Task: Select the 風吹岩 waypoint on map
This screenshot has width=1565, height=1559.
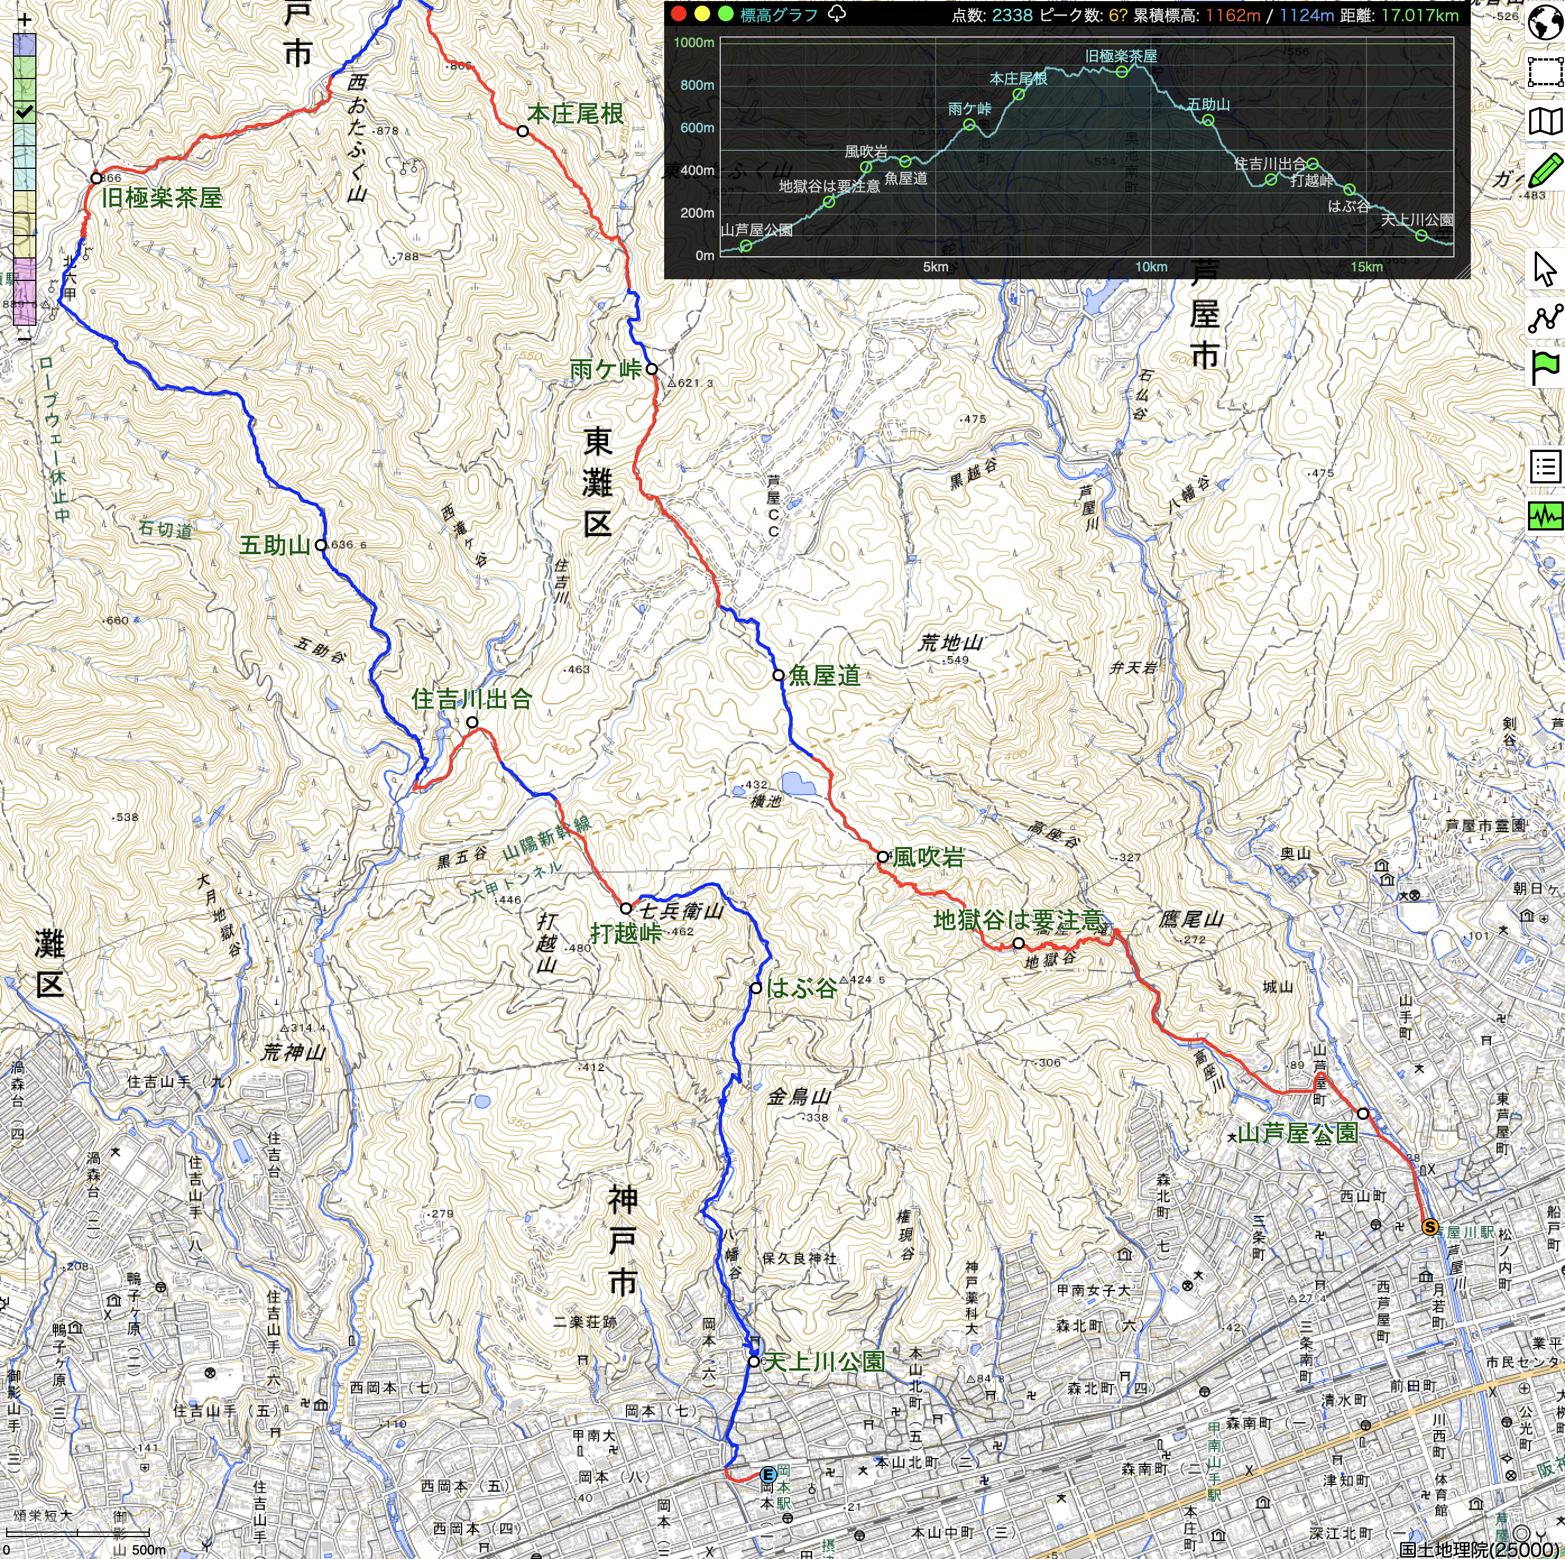Action: pyautogui.click(x=882, y=857)
